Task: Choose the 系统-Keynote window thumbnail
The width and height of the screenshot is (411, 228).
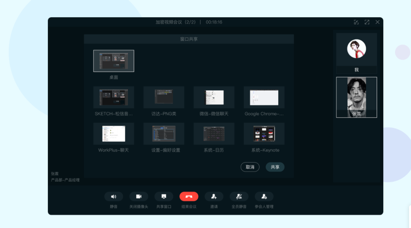Action: (264, 134)
